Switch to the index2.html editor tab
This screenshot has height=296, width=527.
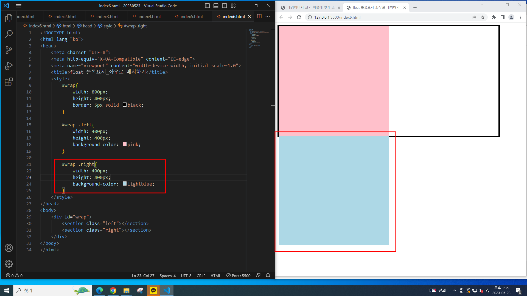tap(65, 16)
